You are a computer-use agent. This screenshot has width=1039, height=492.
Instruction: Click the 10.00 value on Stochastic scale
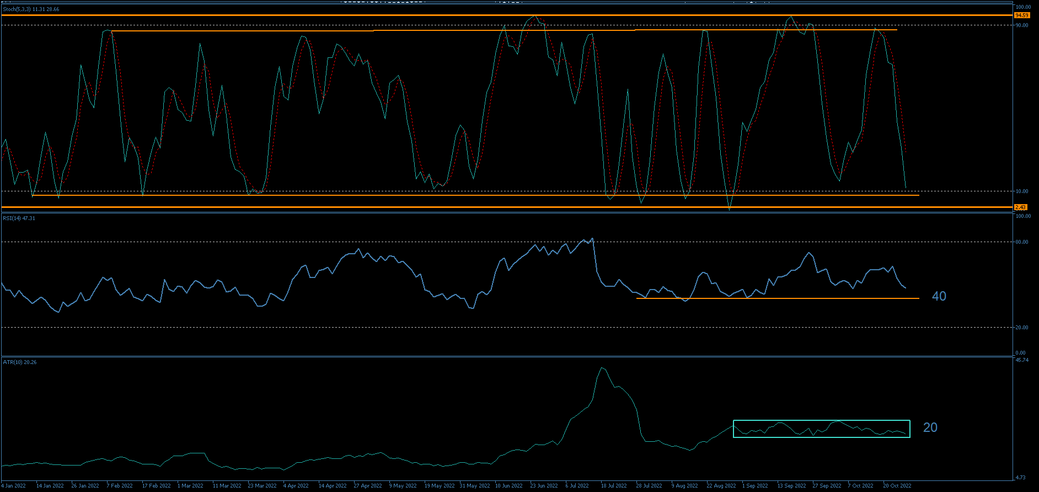[1021, 191]
